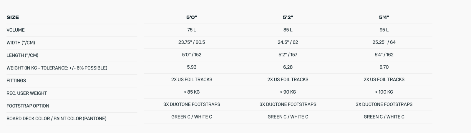Click the FITTINGS row label
Viewport: 471px width, 133px height.
pos(16,81)
